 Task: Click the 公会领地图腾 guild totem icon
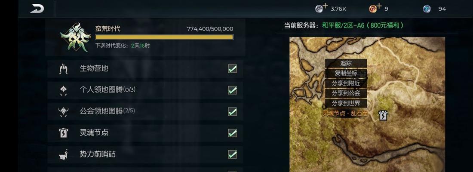[63, 112]
